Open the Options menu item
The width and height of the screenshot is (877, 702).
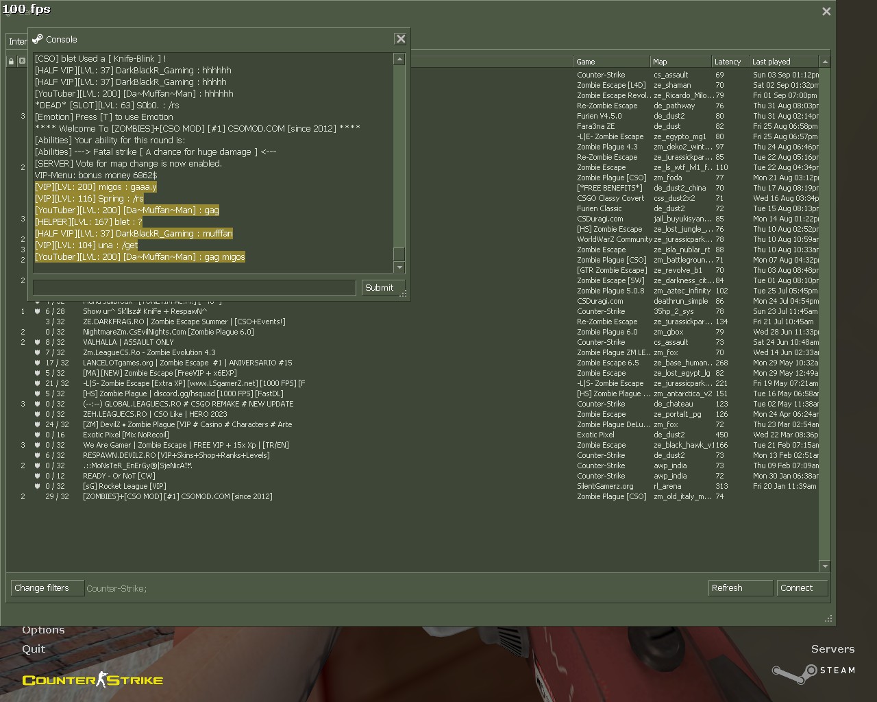(43, 629)
